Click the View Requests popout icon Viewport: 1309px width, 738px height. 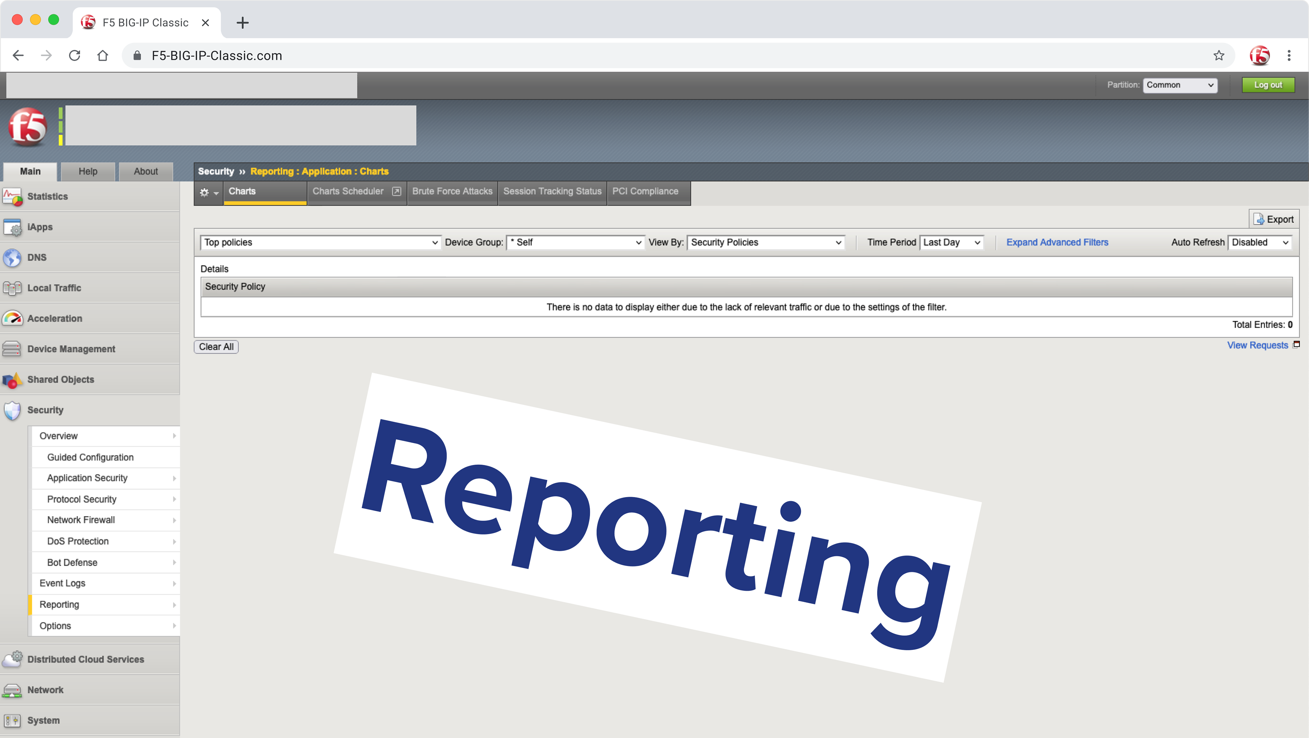[1296, 345]
